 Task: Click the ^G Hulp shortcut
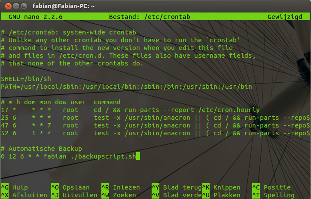[15, 187]
